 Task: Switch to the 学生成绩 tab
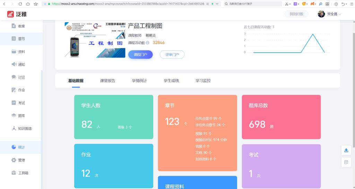coord(171,81)
